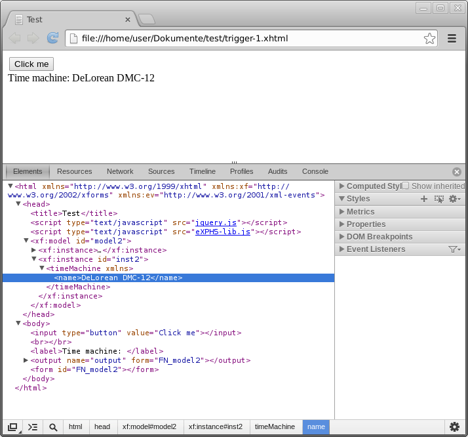Viewport: 468px width, 437px height.
Task: Select the highlighted name element row
Action: coord(168,278)
